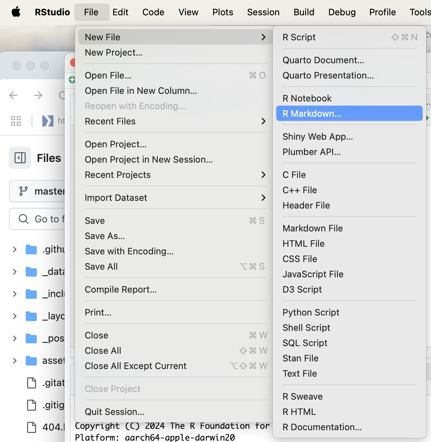Choose Open Project in New Session...
Image resolution: width=431 pixels, height=442 pixels.
coord(176,159)
